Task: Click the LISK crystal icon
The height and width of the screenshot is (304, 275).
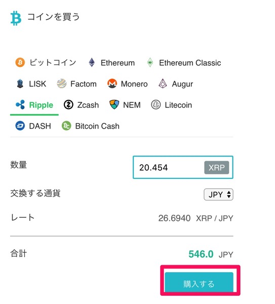Action: [20, 84]
